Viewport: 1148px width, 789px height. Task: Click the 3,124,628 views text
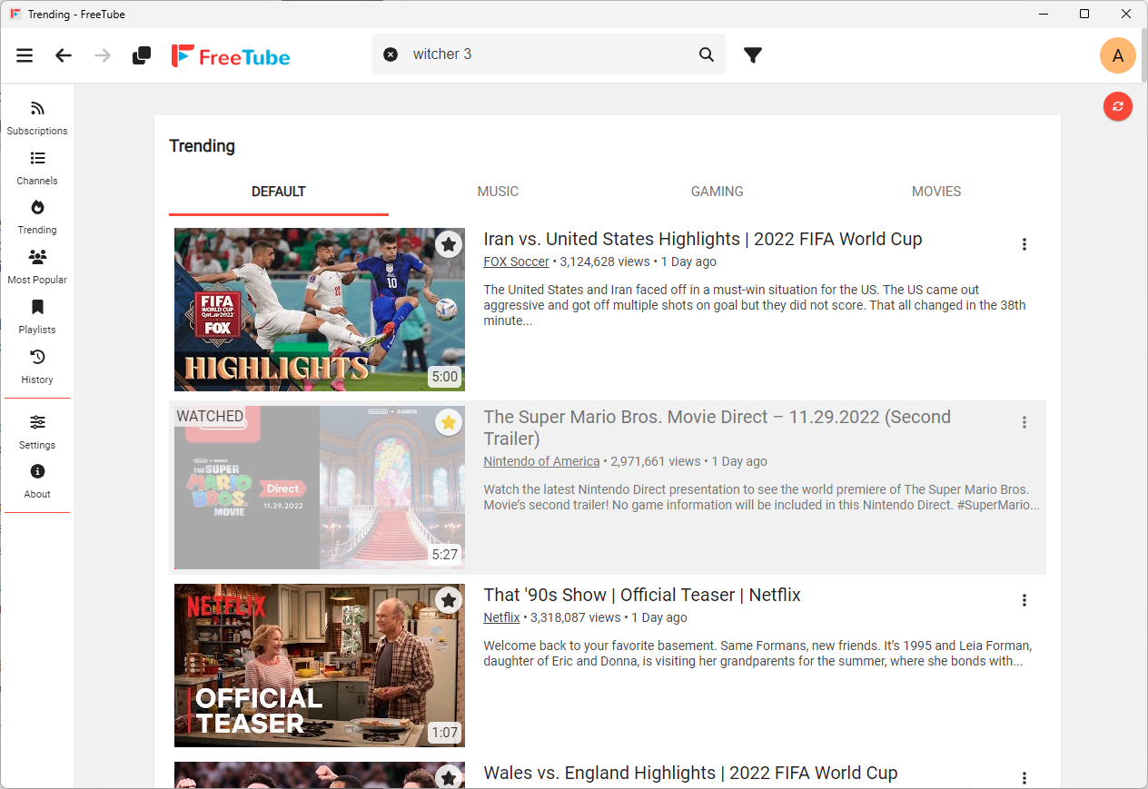[605, 261]
